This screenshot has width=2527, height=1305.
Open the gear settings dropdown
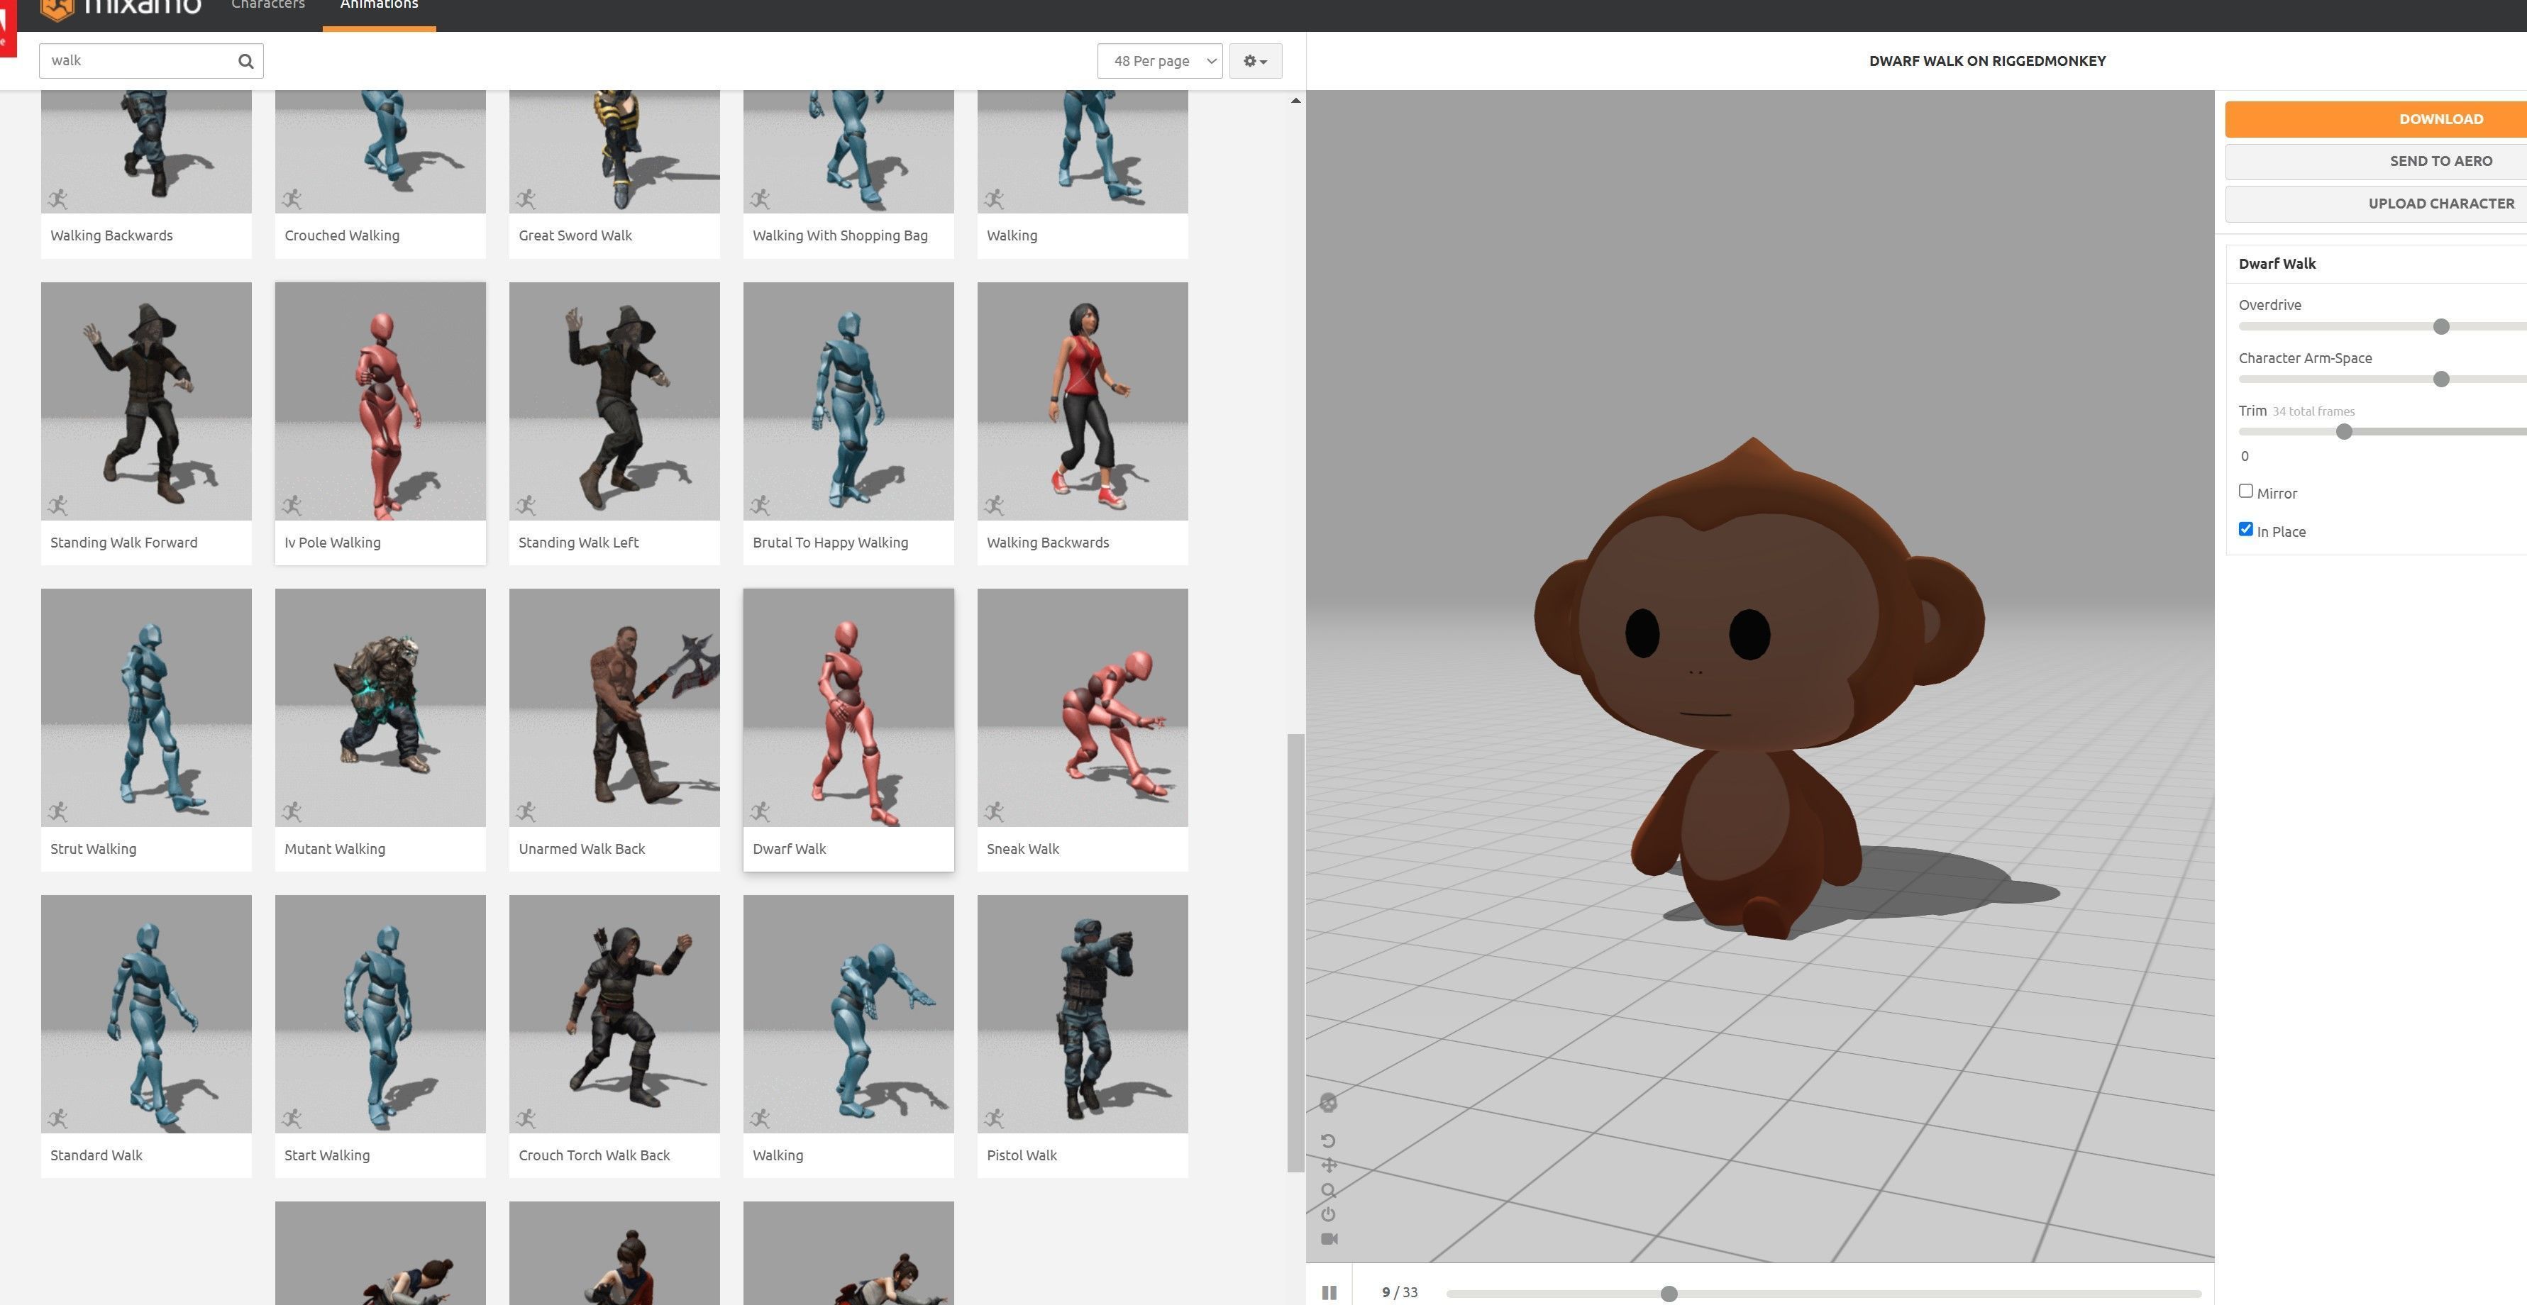pyautogui.click(x=1255, y=61)
